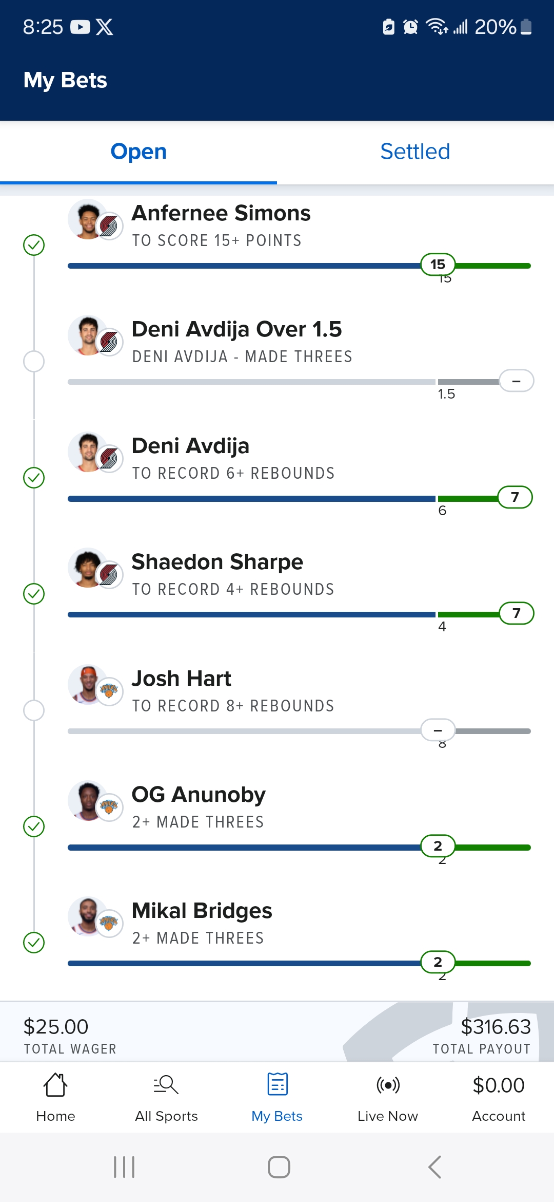
Task: Tap empty status circle beside Josh Hart
Action: 34,710
